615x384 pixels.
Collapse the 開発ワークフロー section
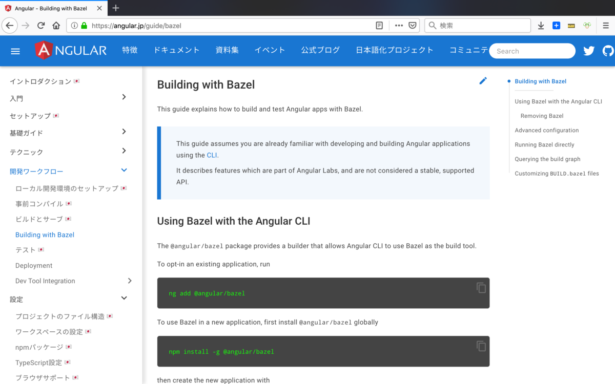pos(124,170)
